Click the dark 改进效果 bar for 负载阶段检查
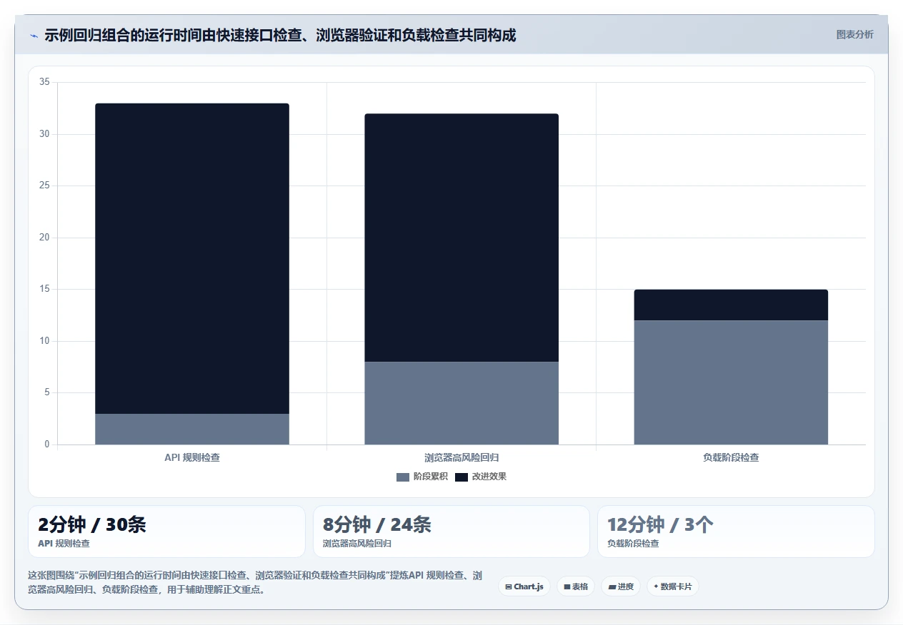Image resolution: width=903 pixels, height=625 pixels. [x=731, y=305]
